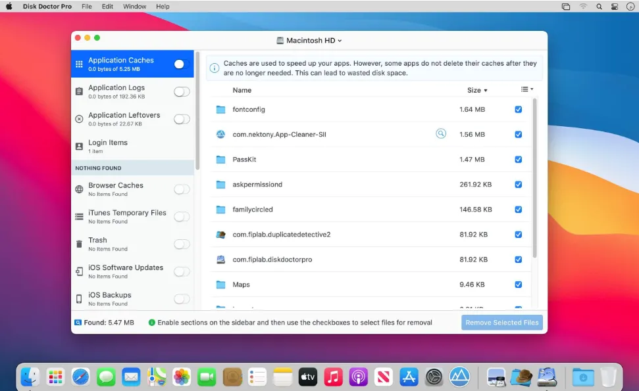This screenshot has height=391, width=639.
Task: Open Music app from the Dock
Action: 333,377
